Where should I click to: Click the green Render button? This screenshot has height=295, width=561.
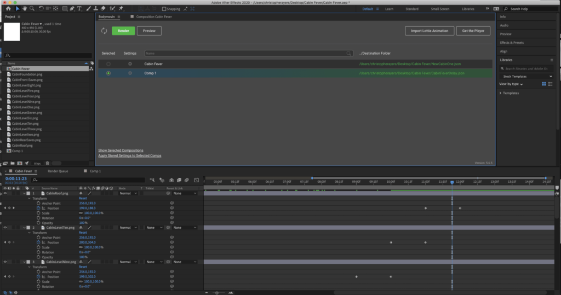tap(123, 31)
